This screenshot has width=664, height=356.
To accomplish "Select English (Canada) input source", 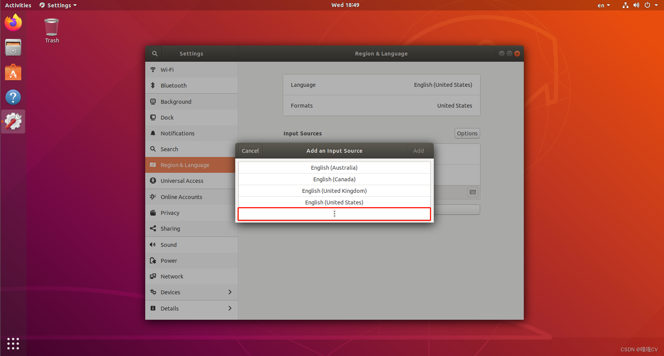I will click(x=335, y=179).
